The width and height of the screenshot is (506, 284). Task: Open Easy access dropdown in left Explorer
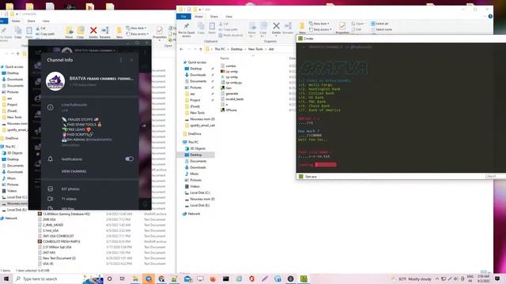pyautogui.click(x=138, y=34)
